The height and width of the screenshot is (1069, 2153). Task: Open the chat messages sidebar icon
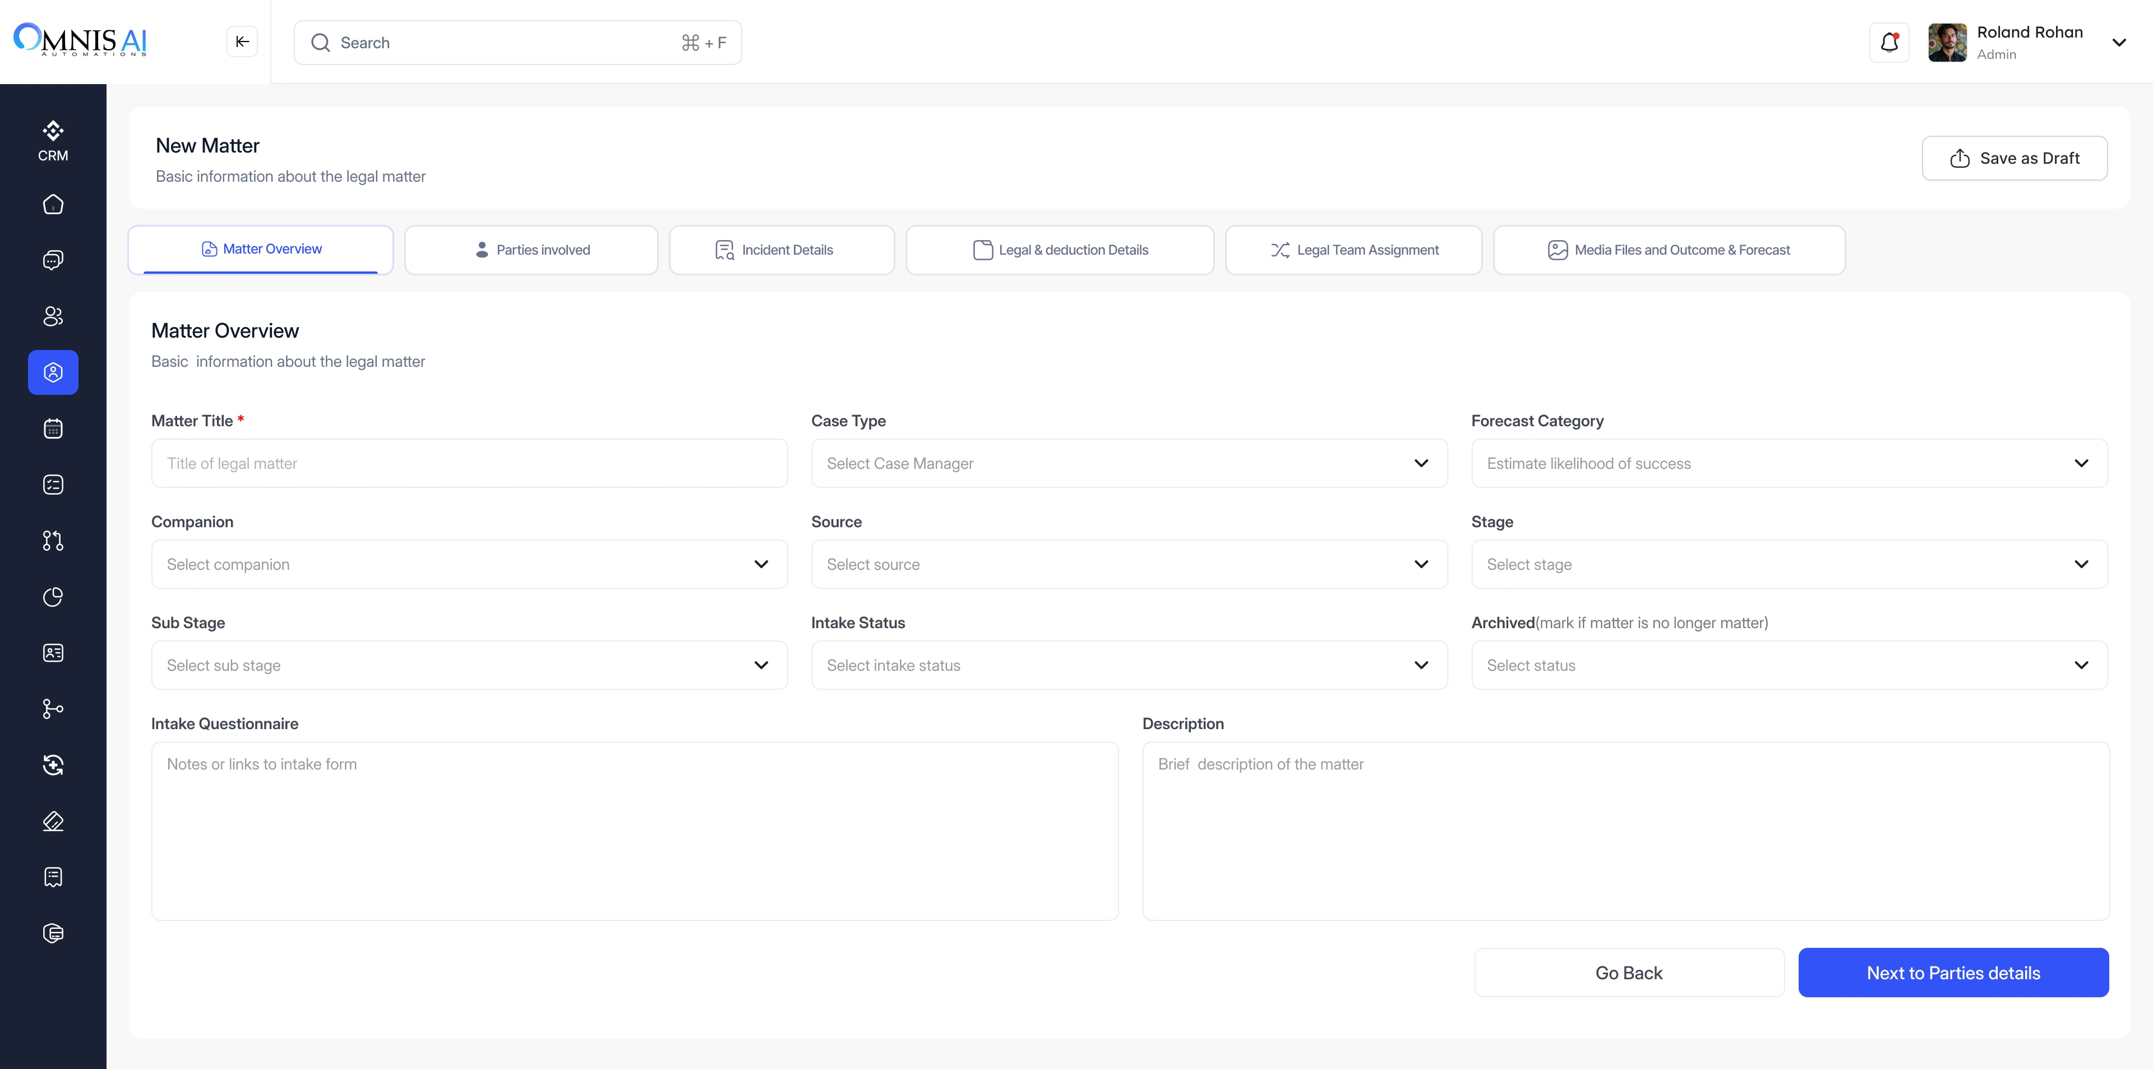pos(53,260)
